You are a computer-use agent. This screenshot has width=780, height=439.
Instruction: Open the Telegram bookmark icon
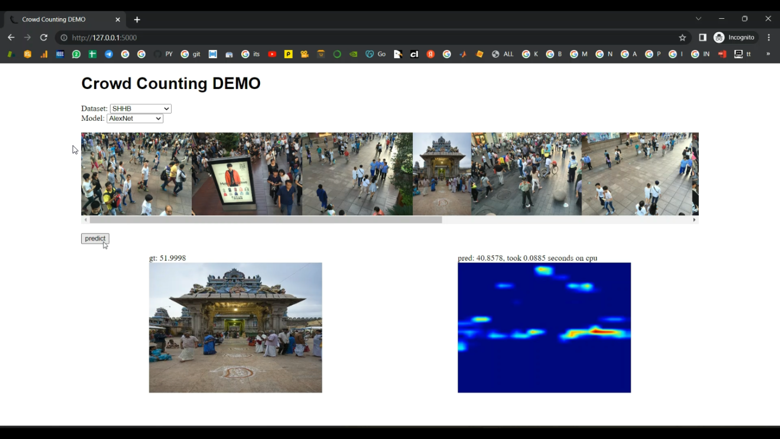109,54
